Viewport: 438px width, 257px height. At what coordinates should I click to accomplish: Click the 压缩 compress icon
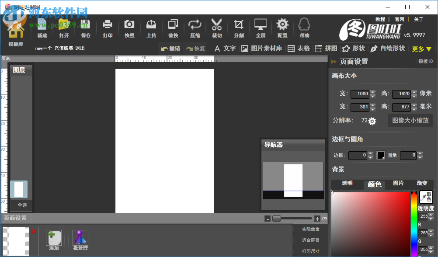coord(195,24)
